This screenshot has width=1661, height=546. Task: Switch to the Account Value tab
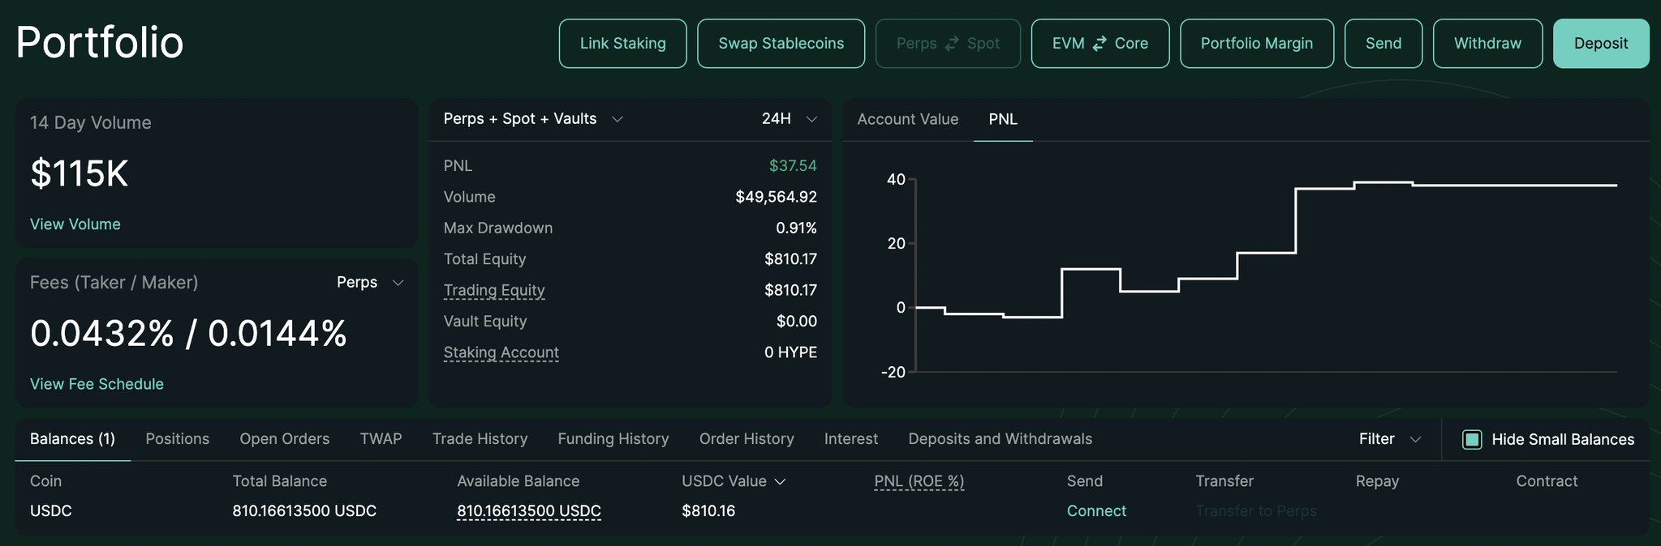coord(907,119)
